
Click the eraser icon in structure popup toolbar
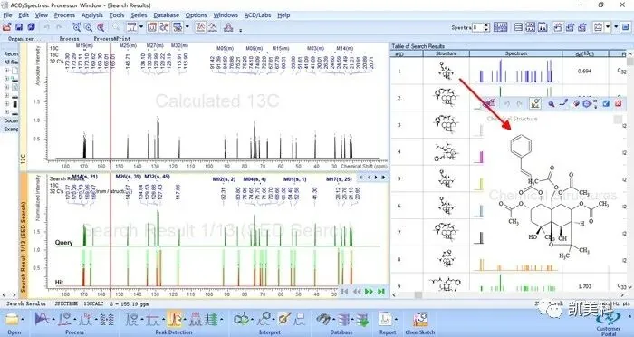point(577,104)
